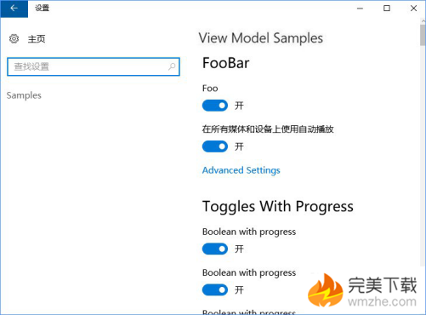Click the 设置 window title
The width and height of the screenshot is (426, 315).
pos(43,8)
